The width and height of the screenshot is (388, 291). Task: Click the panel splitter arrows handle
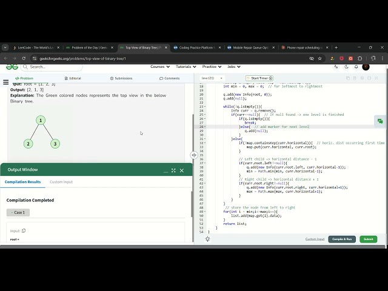click(194, 155)
